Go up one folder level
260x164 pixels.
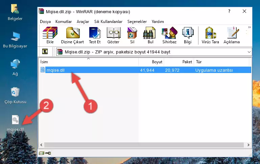[x=45, y=52]
